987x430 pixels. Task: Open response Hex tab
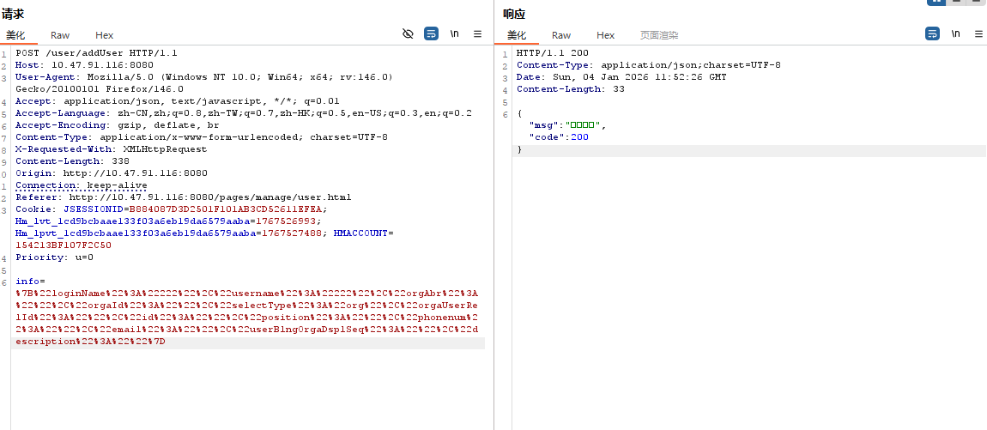tap(606, 35)
